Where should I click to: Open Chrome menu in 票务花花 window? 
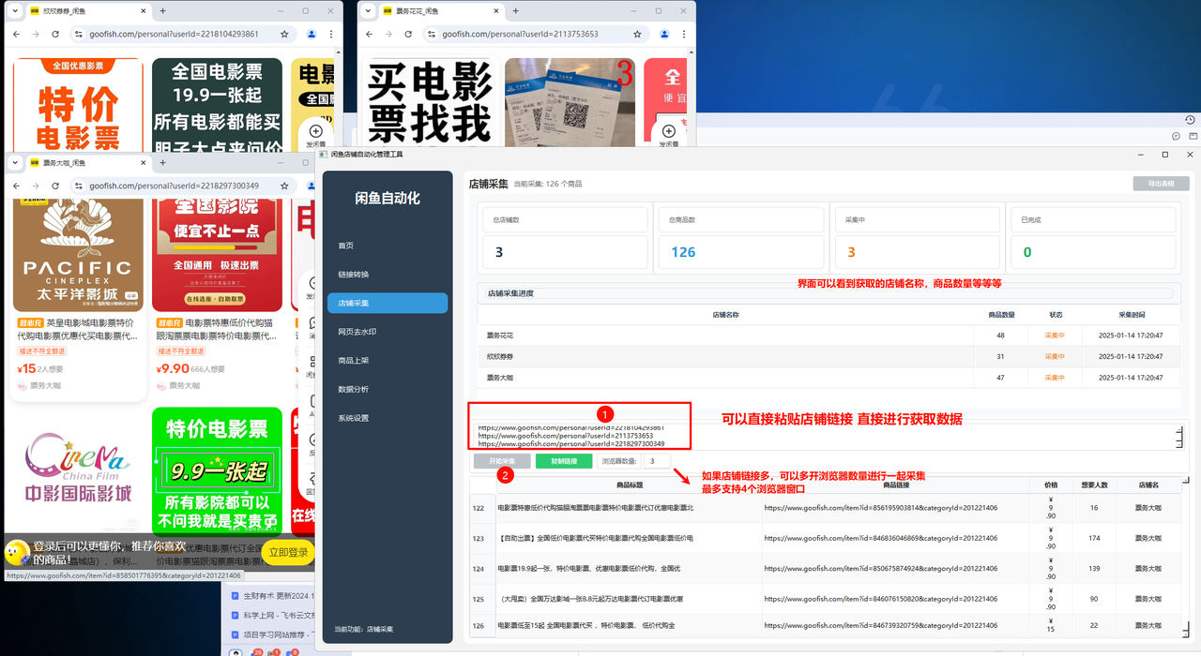[x=686, y=34]
